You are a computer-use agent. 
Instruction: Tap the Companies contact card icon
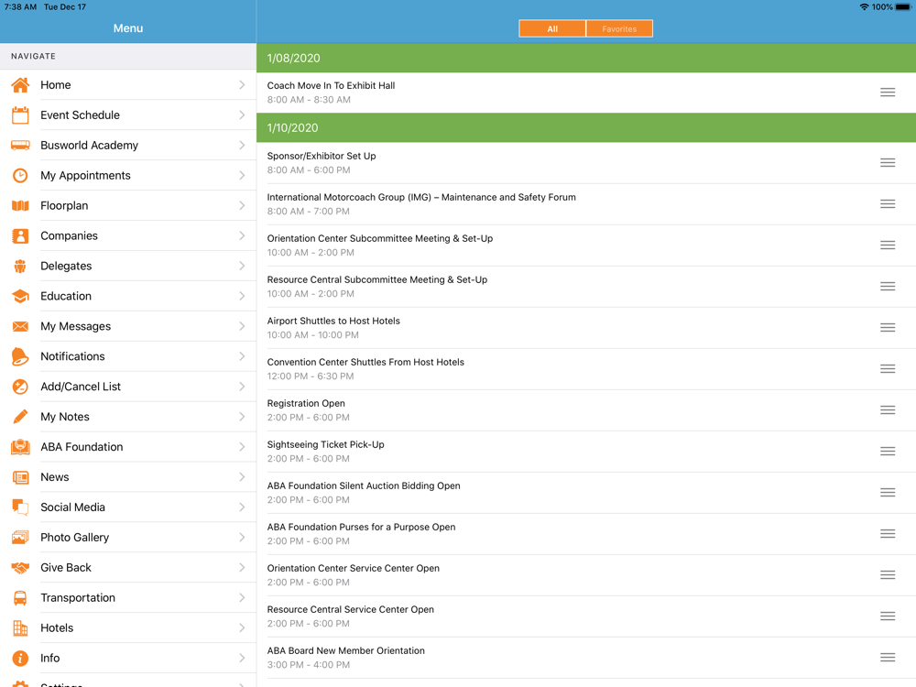coord(20,236)
